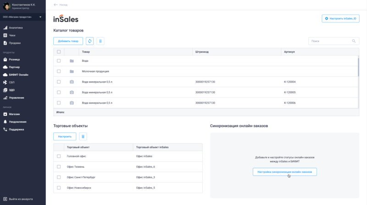Click Настройка синхронизации онлайн-заказов button

tap(284, 172)
